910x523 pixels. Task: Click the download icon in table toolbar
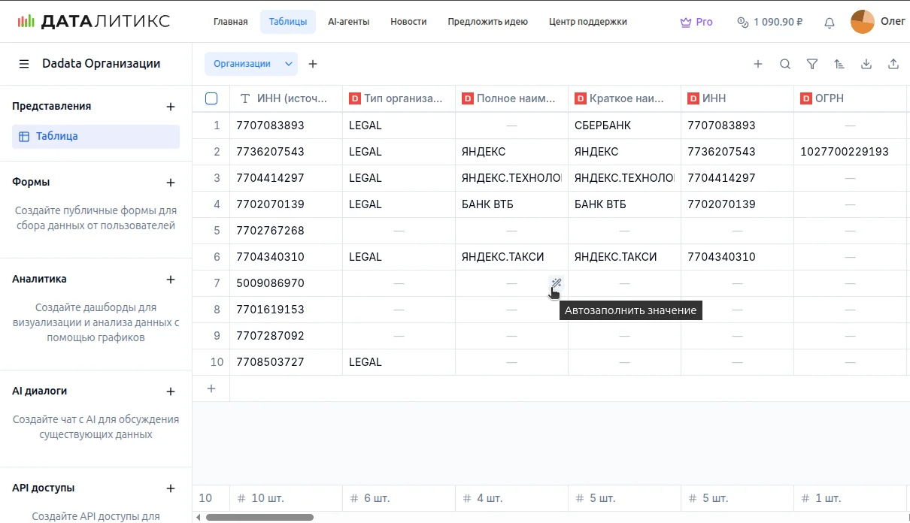866,64
